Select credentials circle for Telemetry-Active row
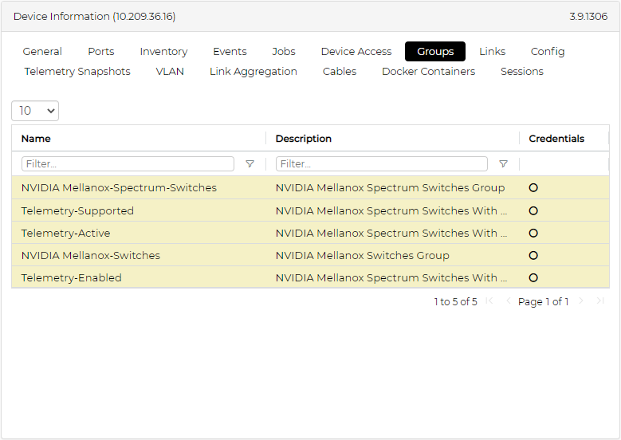This screenshot has height=440, width=621. click(x=533, y=234)
